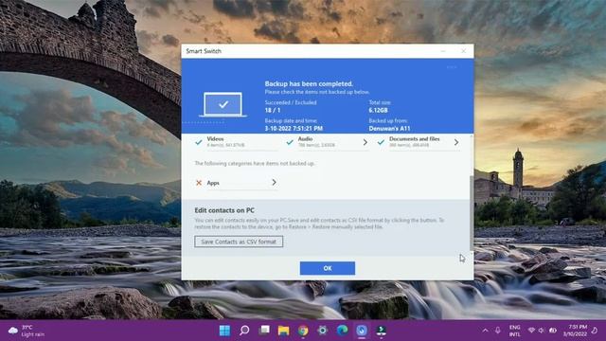Viewport: 606px width, 341px height.
Task: Expand the Documents and files details
Action: (456, 142)
